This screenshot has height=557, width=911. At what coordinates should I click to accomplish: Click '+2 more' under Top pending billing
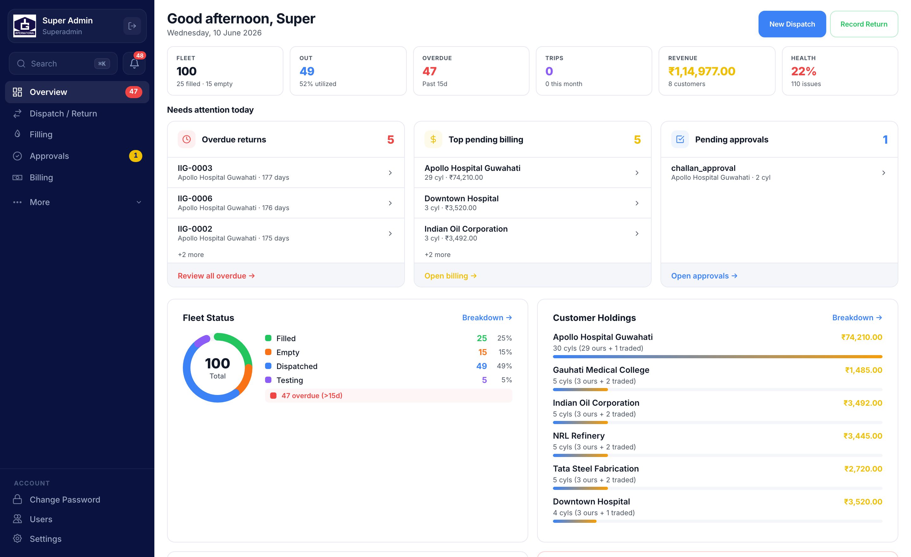(x=437, y=255)
